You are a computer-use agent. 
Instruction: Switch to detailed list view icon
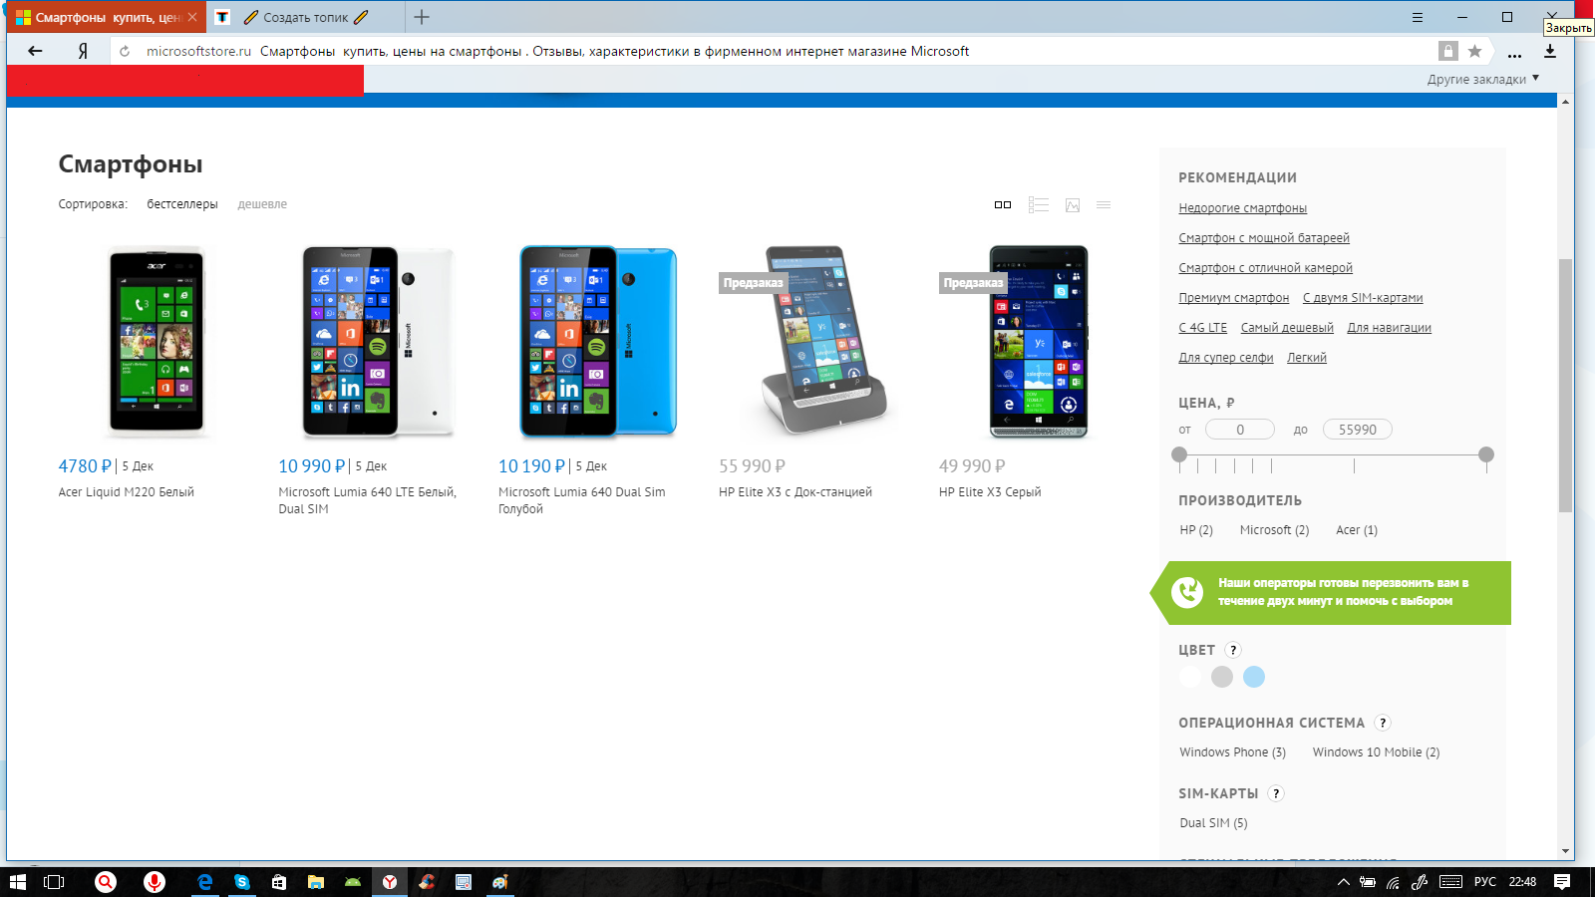pyautogui.click(x=1039, y=204)
